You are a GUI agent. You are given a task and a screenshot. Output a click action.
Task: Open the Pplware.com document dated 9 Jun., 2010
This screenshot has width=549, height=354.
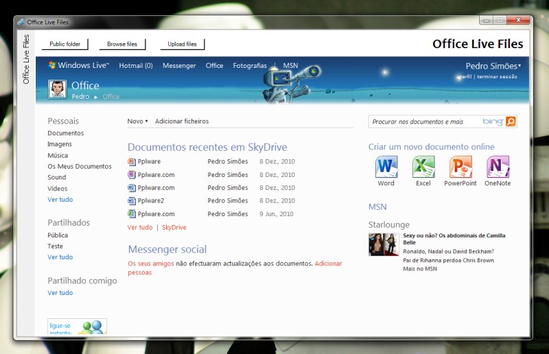tap(156, 213)
